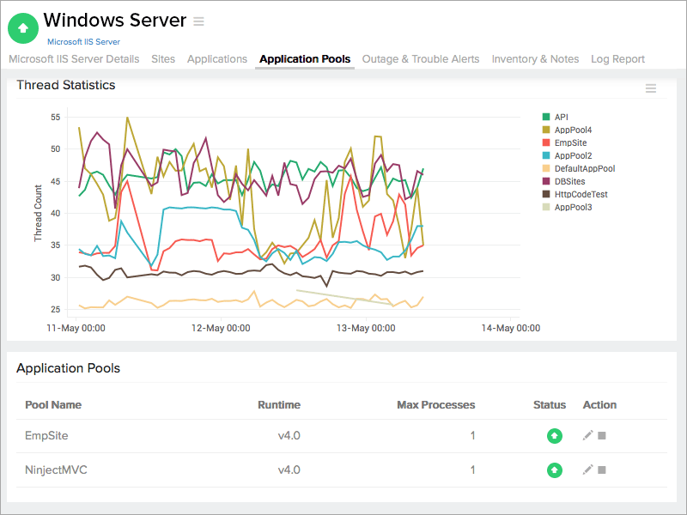Image resolution: width=687 pixels, height=515 pixels.
Task: Open the Microsoft IIS Server link
Action: (x=83, y=41)
